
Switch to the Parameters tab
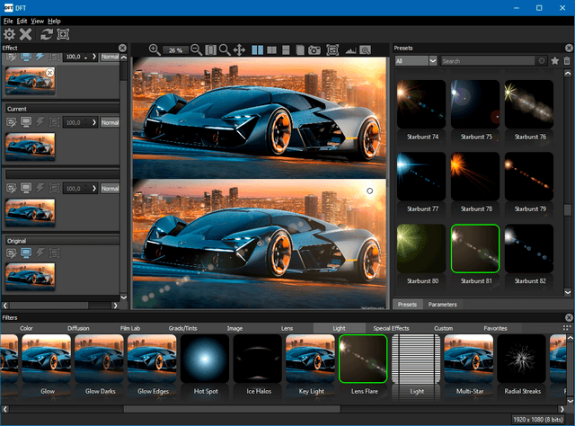click(442, 305)
